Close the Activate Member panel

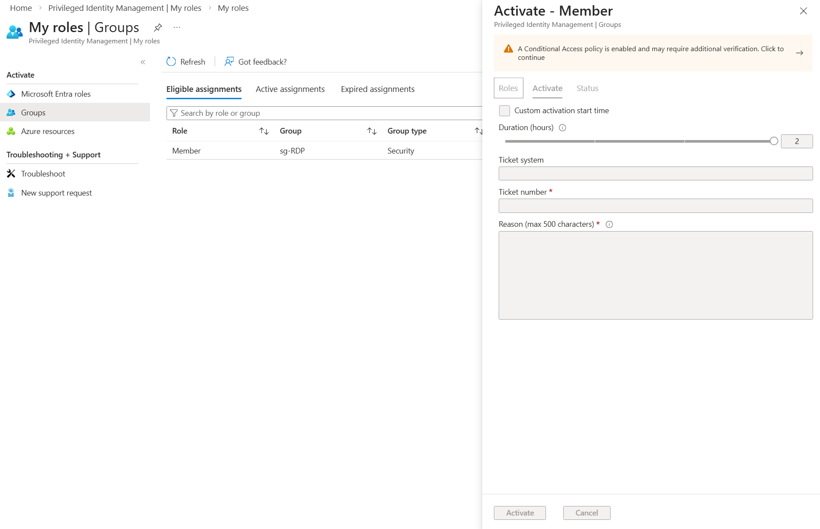tap(803, 11)
